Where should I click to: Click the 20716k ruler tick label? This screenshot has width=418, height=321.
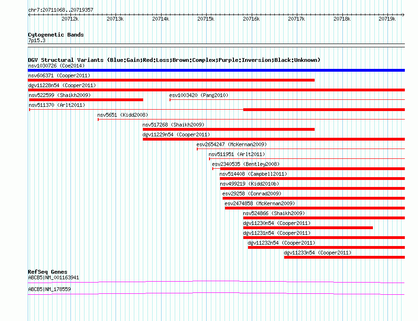tap(251, 19)
